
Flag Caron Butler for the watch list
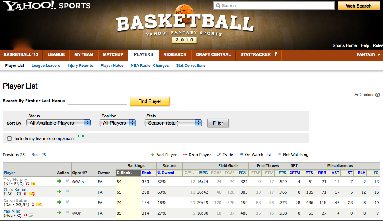[68, 202]
